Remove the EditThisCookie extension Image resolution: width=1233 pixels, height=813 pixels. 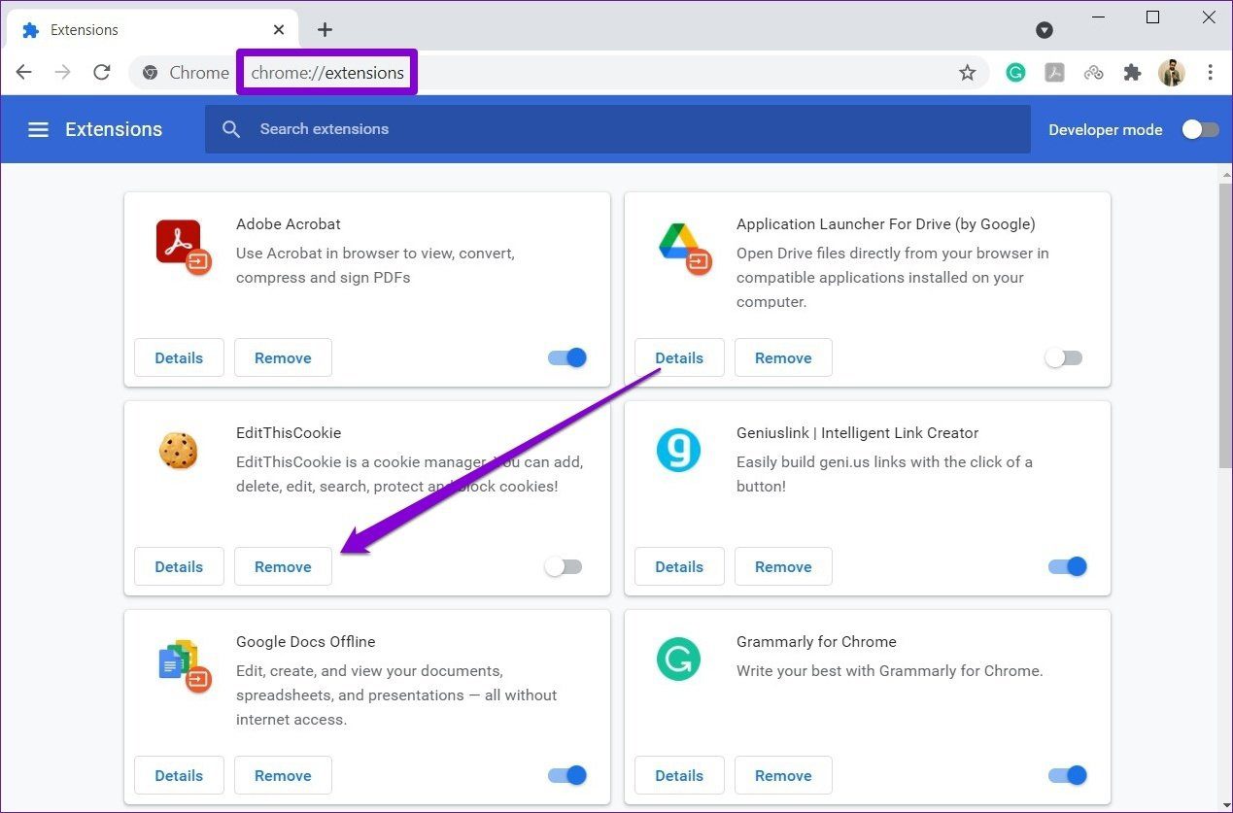pyautogui.click(x=283, y=566)
